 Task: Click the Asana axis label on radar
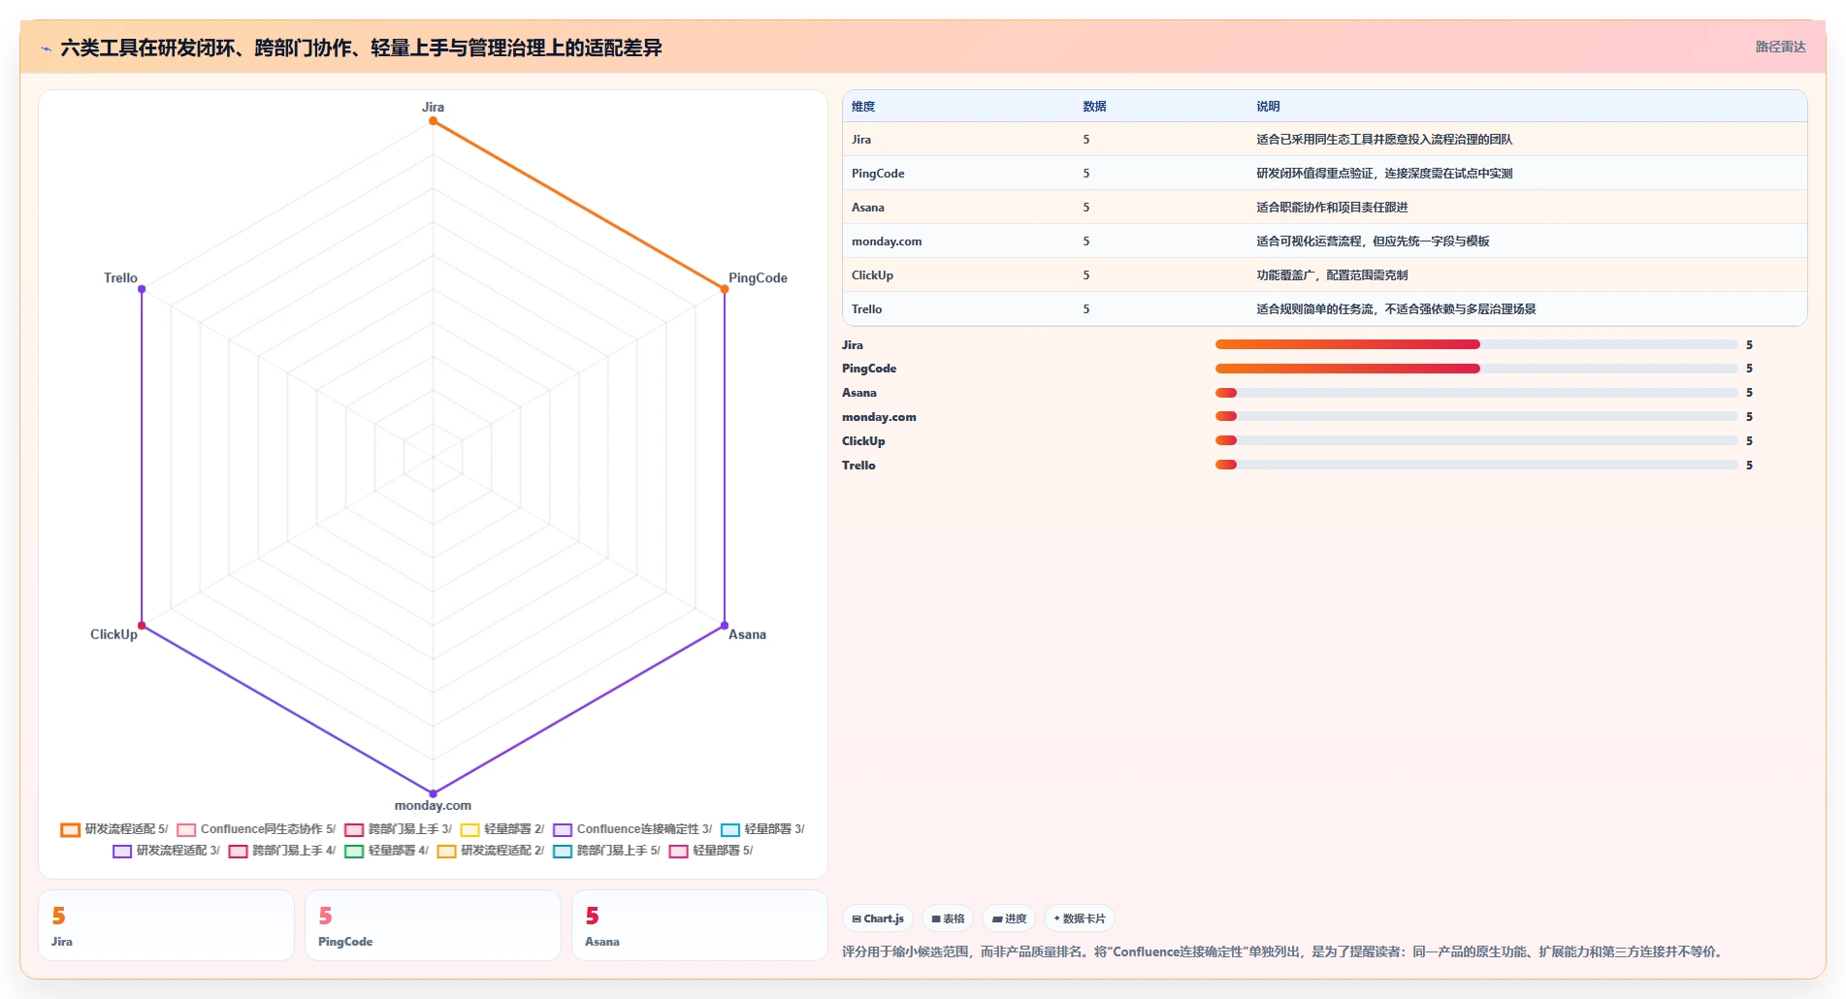pyautogui.click(x=747, y=634)
